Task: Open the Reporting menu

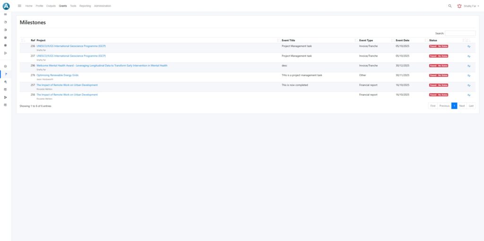Action: pos(85,6)
